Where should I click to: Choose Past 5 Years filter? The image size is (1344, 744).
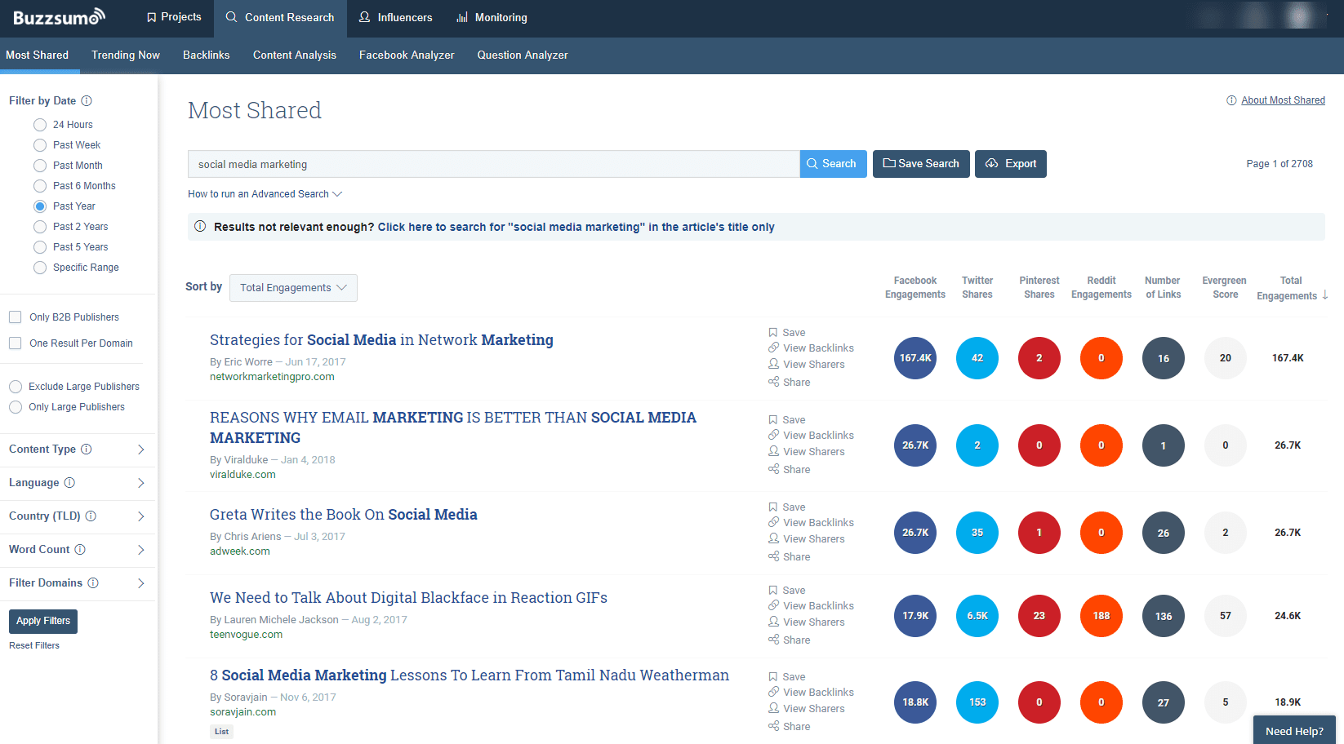click(40, 247)
